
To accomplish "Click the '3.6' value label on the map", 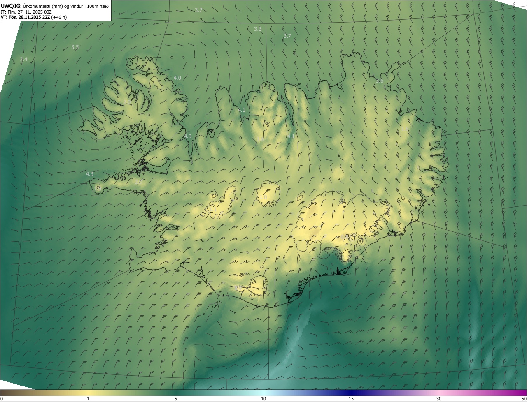I will tap(380, 81).
